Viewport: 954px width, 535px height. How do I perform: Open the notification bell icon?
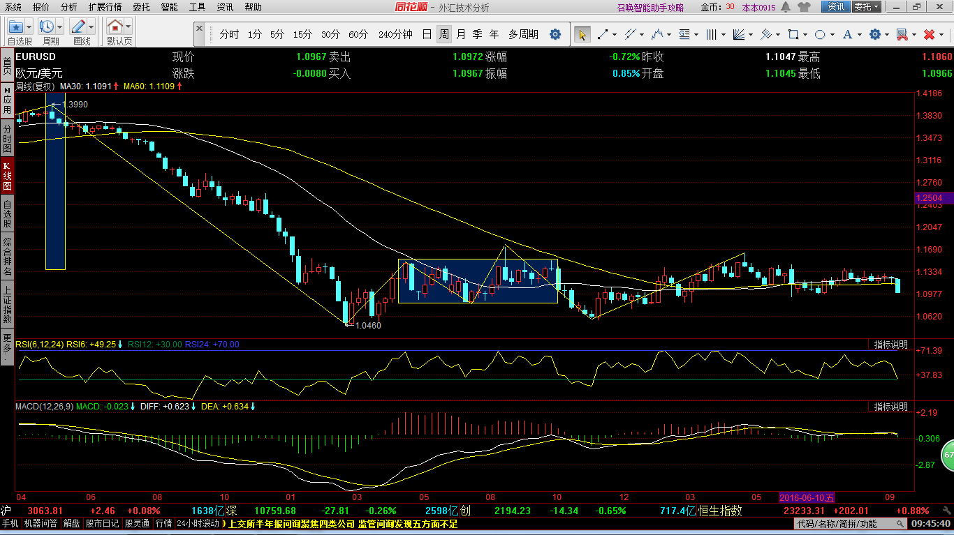786,7
